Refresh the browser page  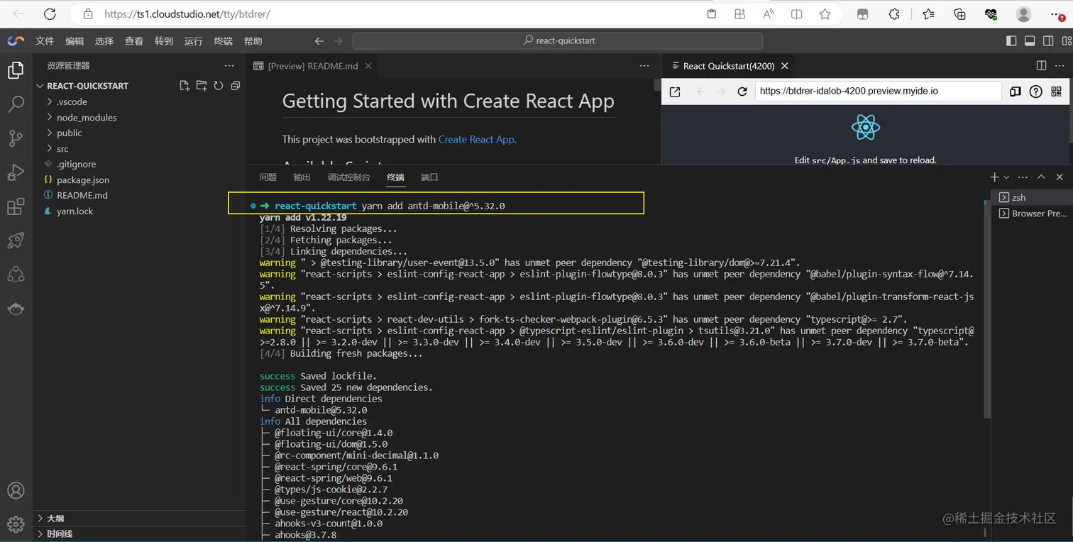pyautogui.click(x=50, y=13)
